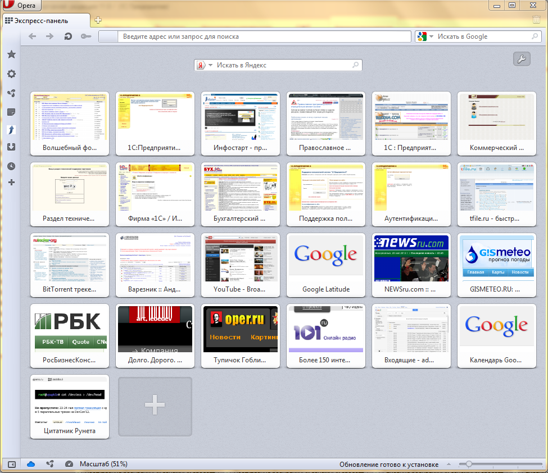548x473 pixels.
Task: Open the Цитатник Рунета speed dial
Action: pos(70,407)
